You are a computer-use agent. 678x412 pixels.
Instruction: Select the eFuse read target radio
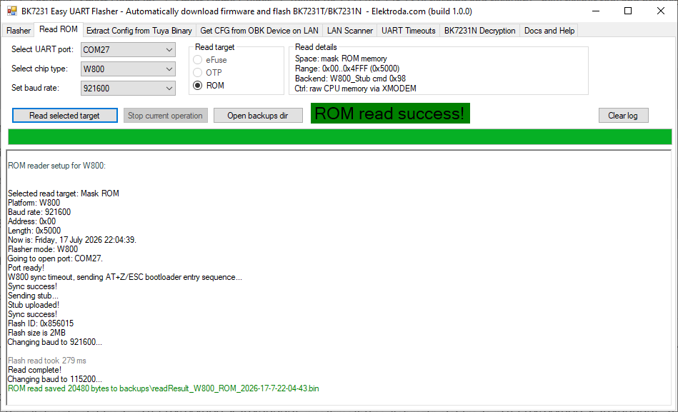coord(210,60)
